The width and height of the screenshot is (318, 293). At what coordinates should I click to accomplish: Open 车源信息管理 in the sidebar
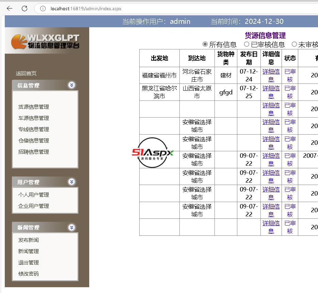(x=34, y=118)
